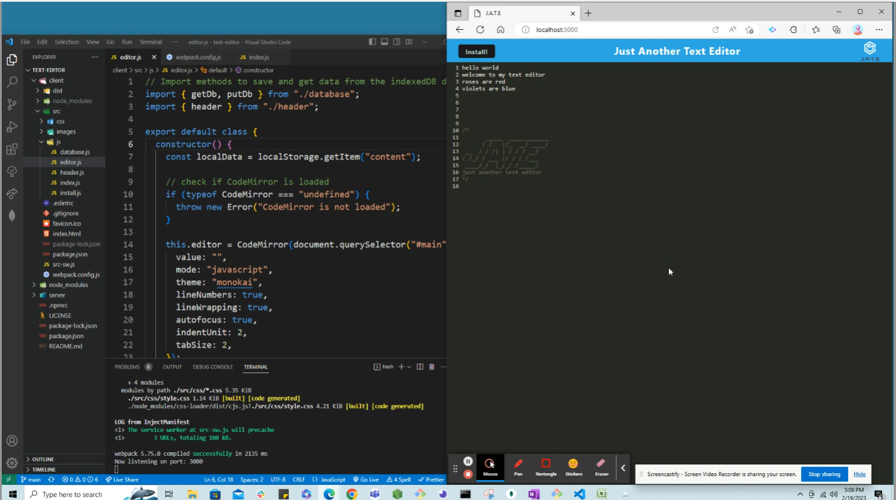Open the Source Control view in VS Code
The width and height of the screenshot is (896, 500).
12,104
